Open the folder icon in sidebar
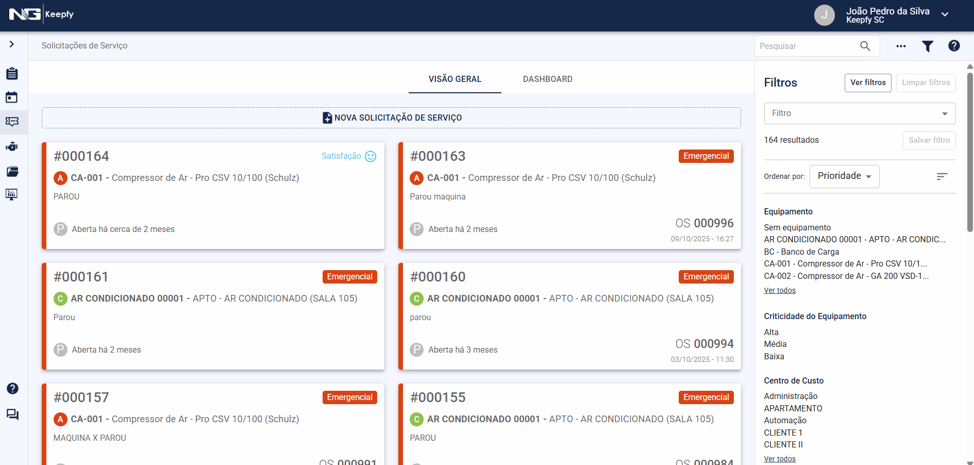 tap(12, 172)
